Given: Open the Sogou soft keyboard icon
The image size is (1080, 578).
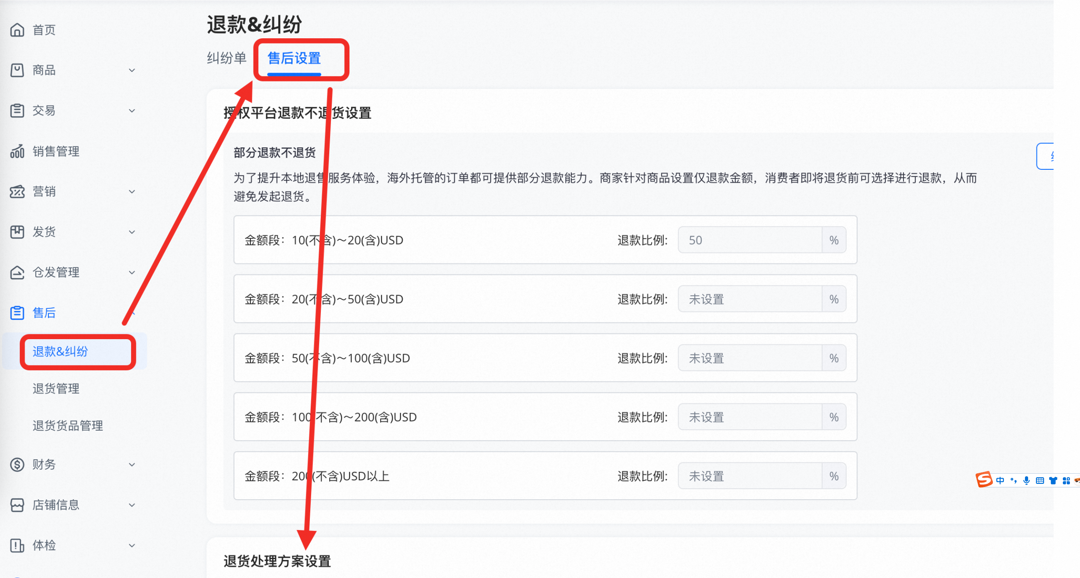Looking at the screenshot, I should (1040, 481).
